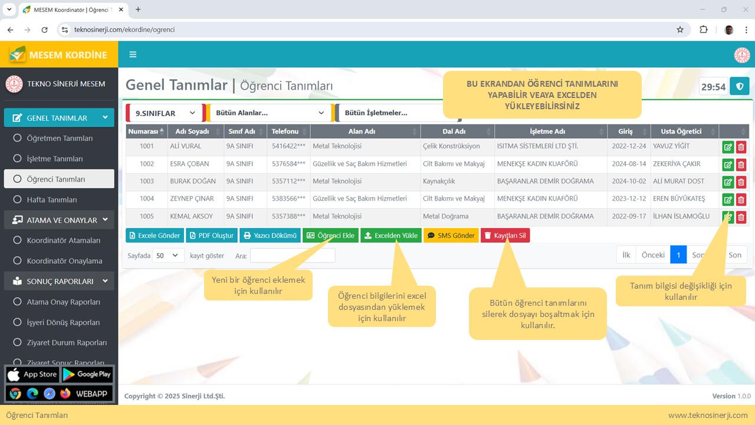Click the Ara search input field
This screenshot has height=425, width=755.
tap(293, 255)
